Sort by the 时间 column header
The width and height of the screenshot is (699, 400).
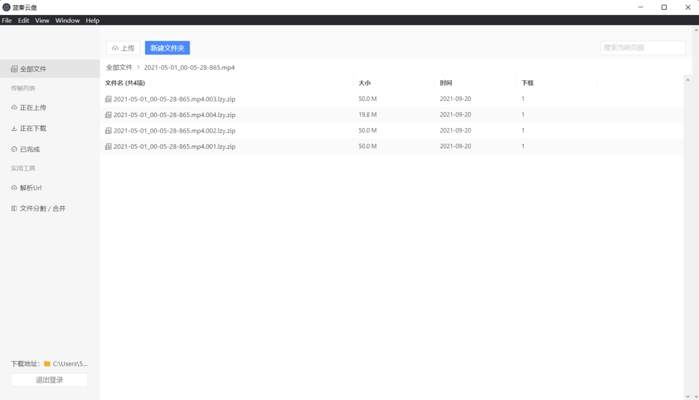click(x=446, y=83)
